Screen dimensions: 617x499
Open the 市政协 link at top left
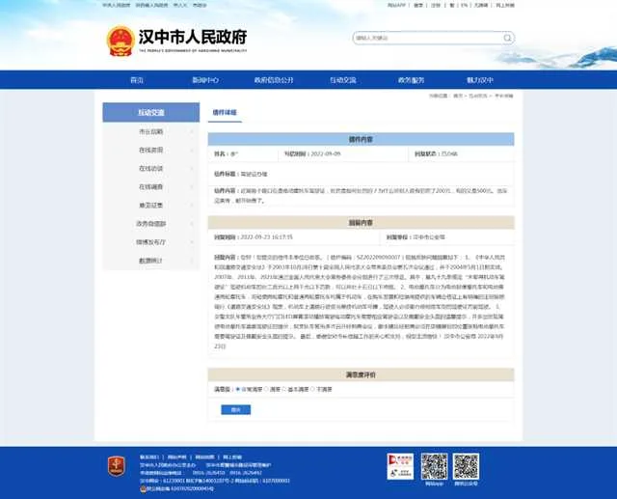(200, 5)
